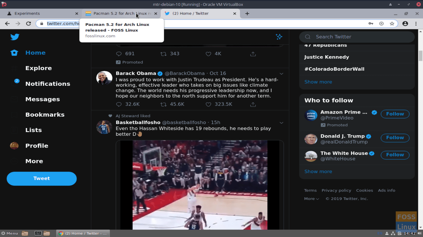The height and width of the screenshot is (237, 423).
Task: Click the Notifications badge icon
Action: tap(17, 81)
